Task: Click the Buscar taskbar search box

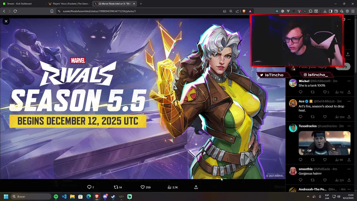Action: point(31,197)
